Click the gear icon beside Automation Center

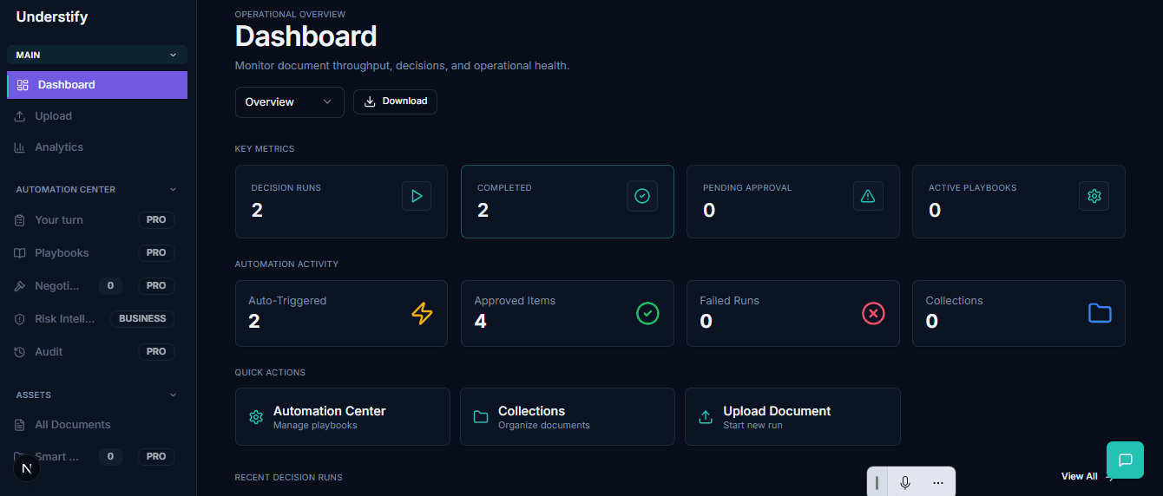(x=256, y=417)
